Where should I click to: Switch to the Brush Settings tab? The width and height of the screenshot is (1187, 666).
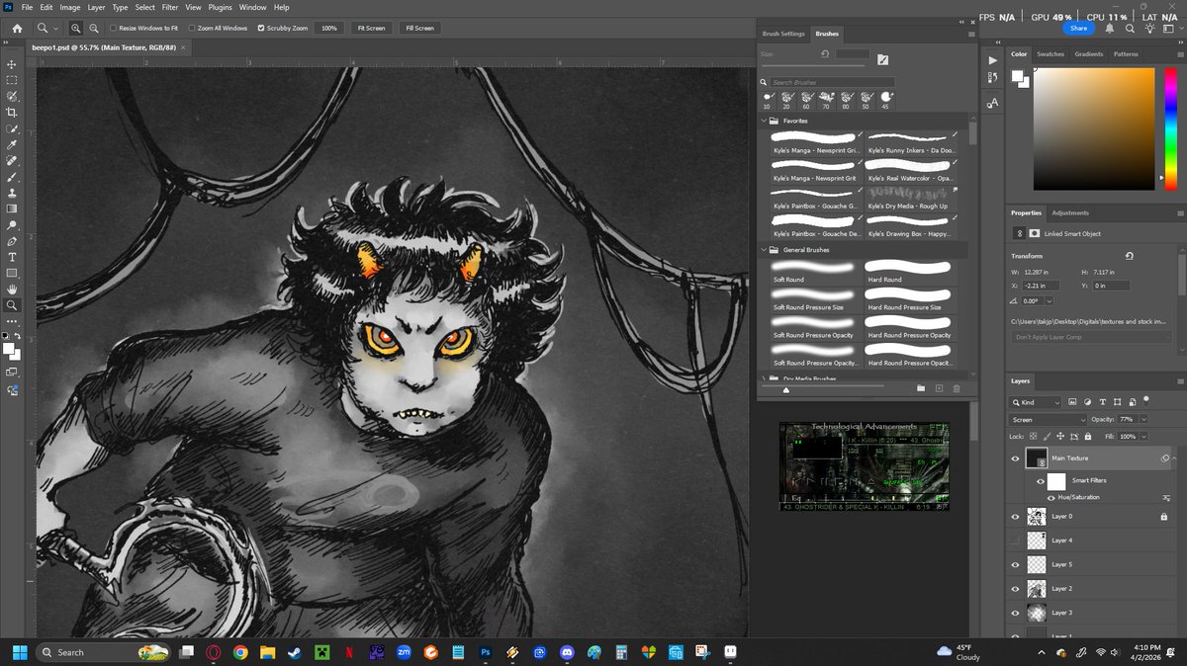click(783, 34)
